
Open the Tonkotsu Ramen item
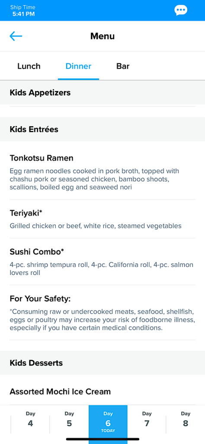coord(102,171)
